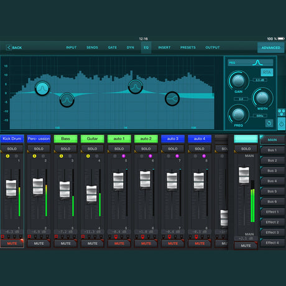
Task: Click the gain value field showing dB
Action: (260, 80)
